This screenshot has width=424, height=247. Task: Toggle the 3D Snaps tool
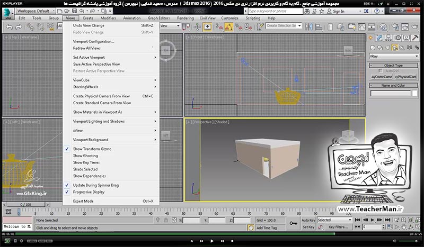click(218, 27)
